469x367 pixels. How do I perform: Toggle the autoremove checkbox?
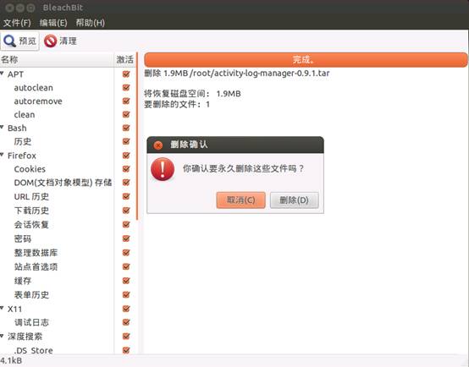[126, 101]
